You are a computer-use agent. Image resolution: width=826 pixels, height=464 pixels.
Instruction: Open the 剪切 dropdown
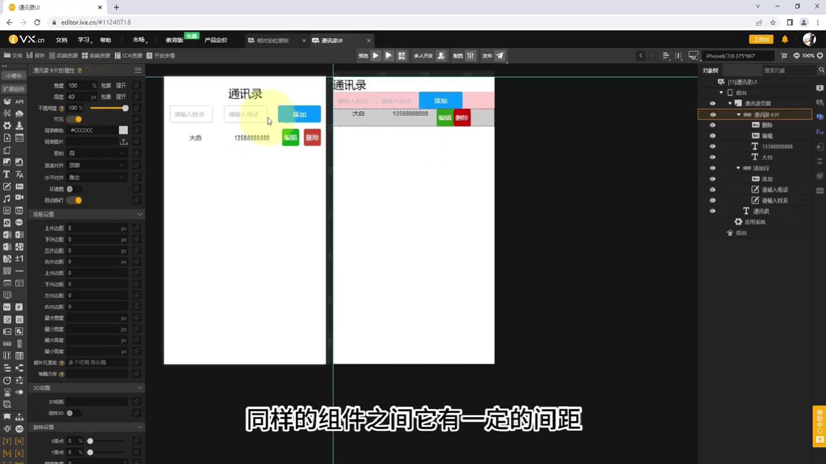click(x=96, y=153)
